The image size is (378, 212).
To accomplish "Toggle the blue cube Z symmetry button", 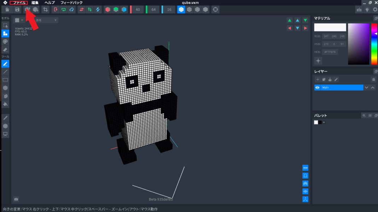I will tap(124, 10).
